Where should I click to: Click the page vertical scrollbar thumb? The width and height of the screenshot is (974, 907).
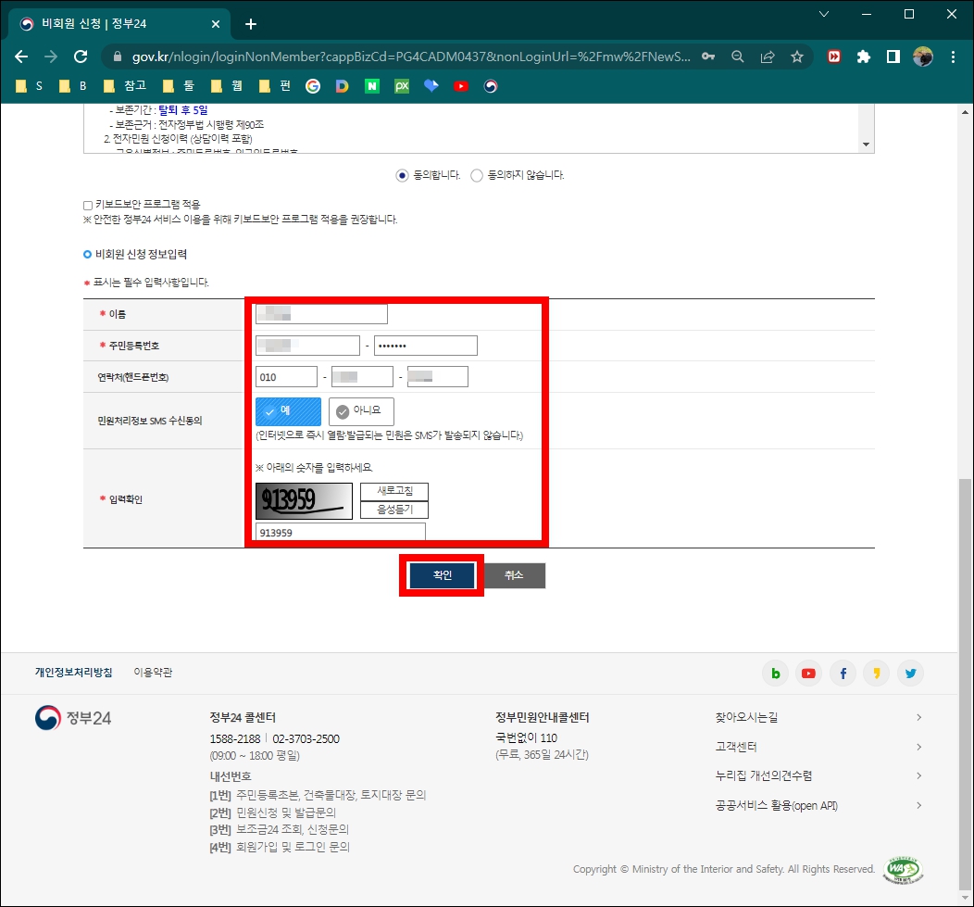click(964, 684)
